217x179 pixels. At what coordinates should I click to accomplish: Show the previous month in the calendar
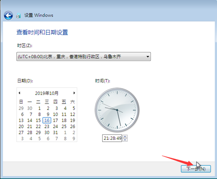click(x=19, y=93)
